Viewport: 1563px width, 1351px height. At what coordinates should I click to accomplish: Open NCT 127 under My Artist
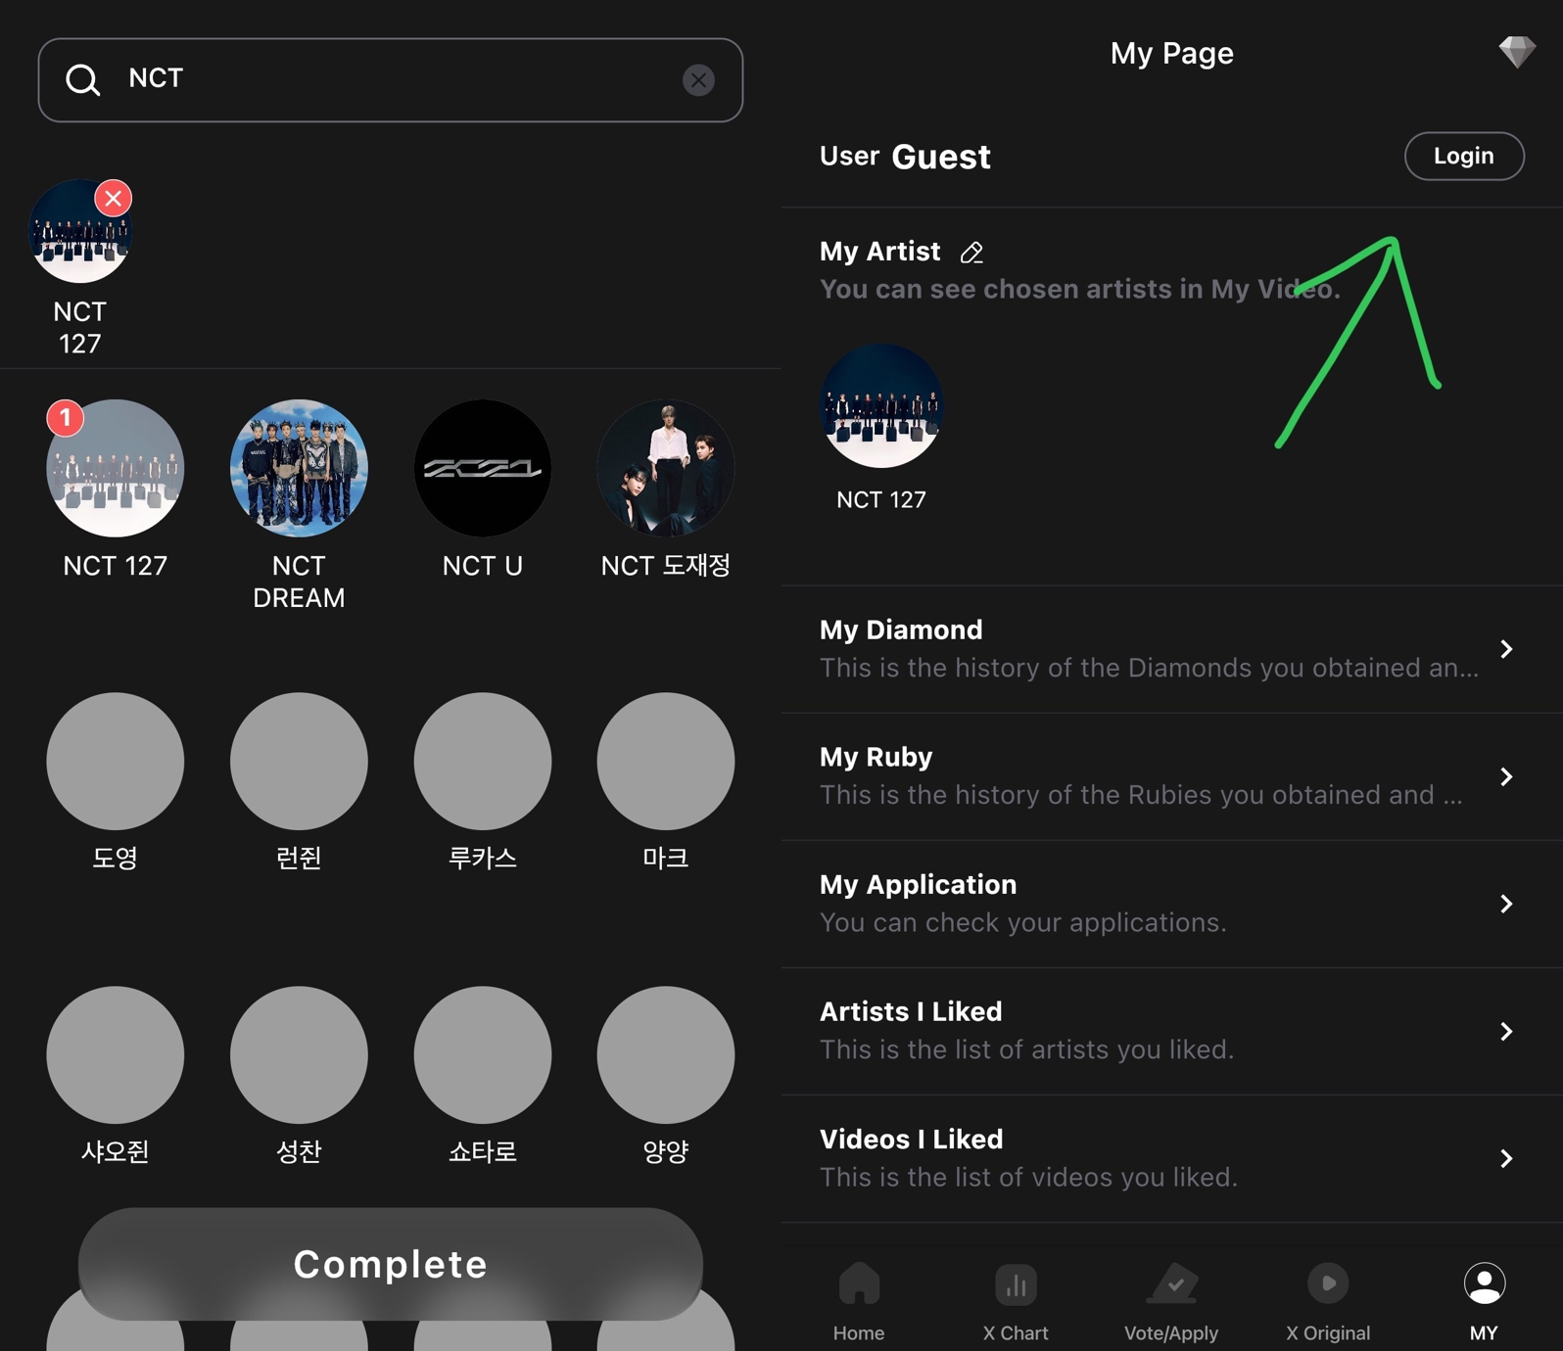881,405
